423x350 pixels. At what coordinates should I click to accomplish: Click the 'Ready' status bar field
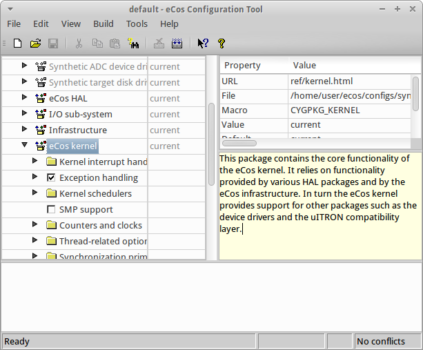pos(128,341)
